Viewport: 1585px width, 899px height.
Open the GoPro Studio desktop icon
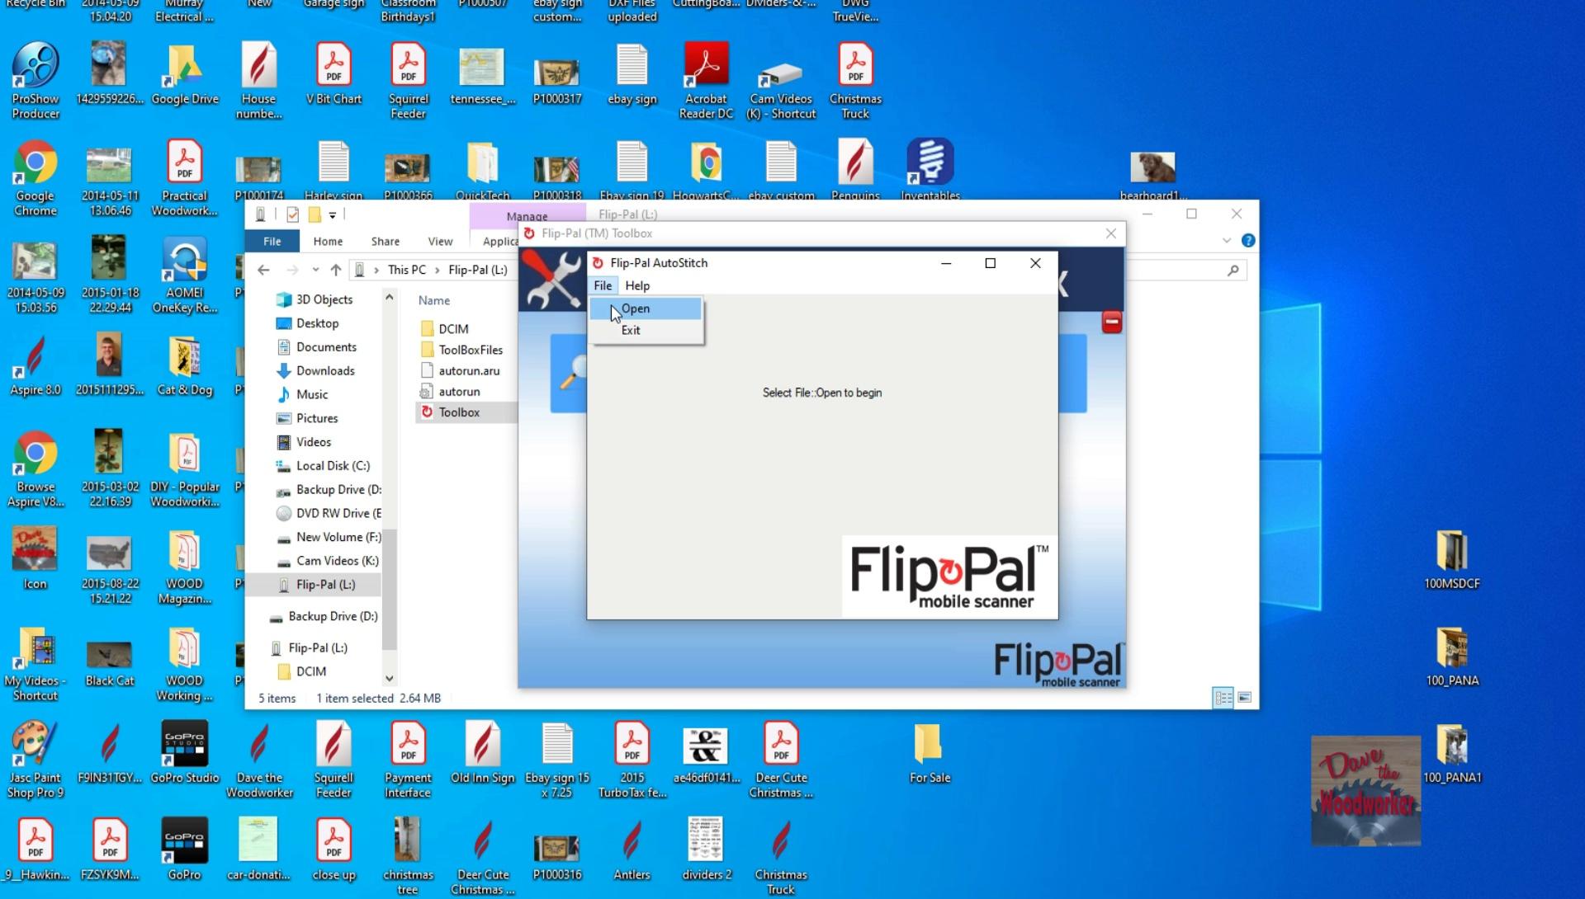184,745
